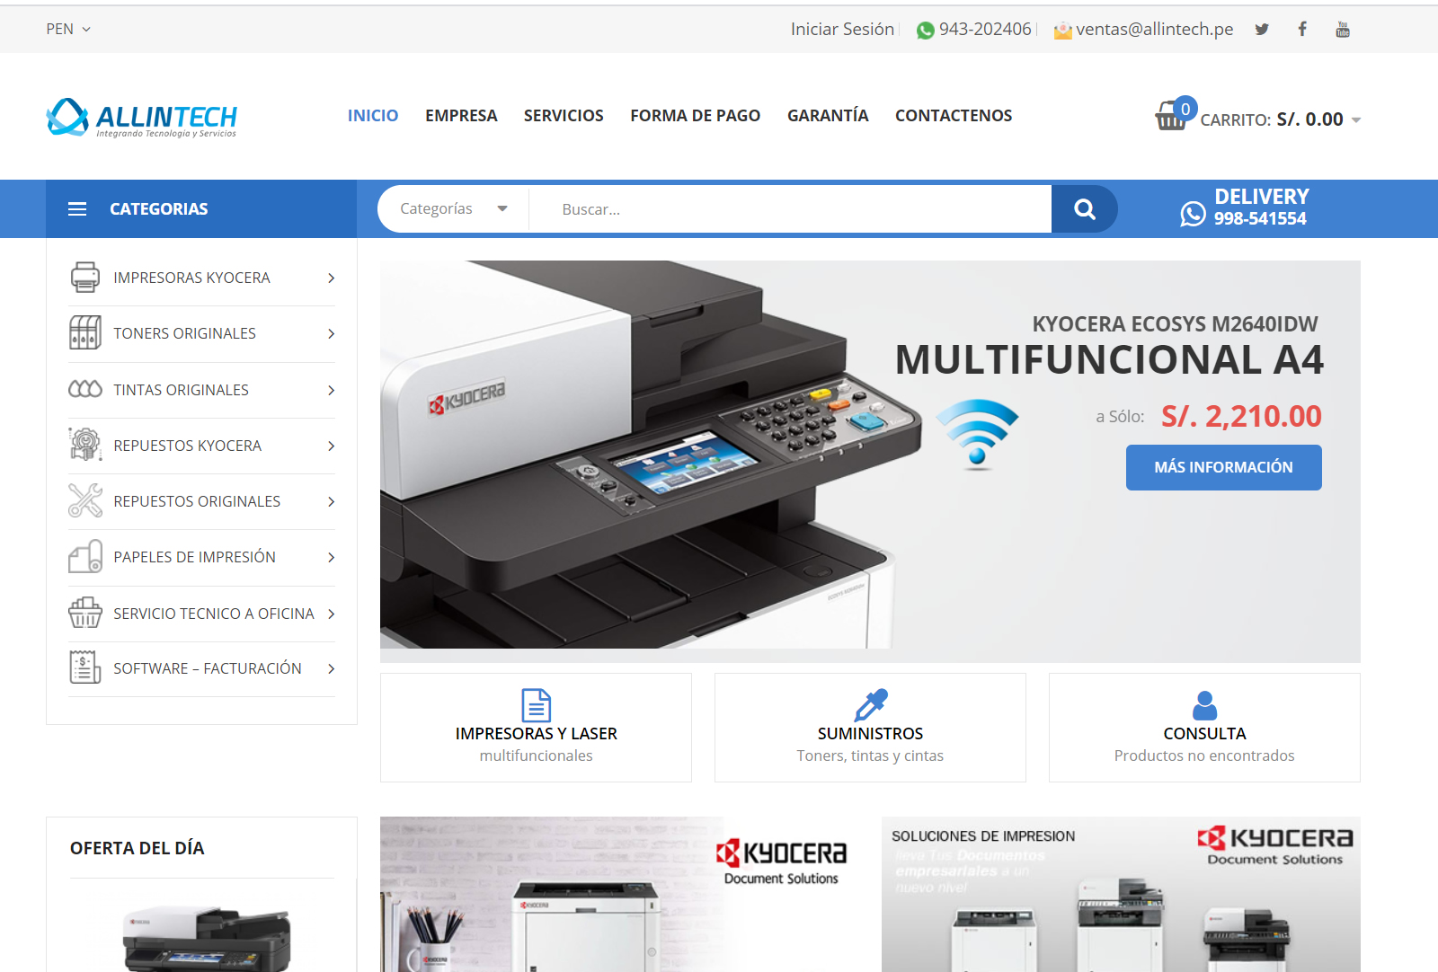Open the Kyocera Soluciones de Impresion banner
Viewport: 1438px width, 972px height.
(1121, 894)
